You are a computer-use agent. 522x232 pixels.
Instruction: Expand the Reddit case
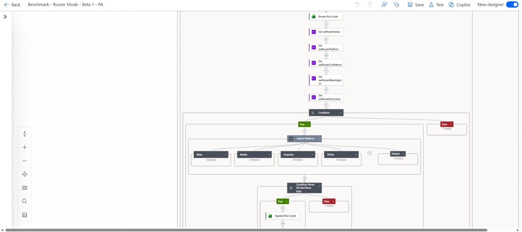click(269, 155)
